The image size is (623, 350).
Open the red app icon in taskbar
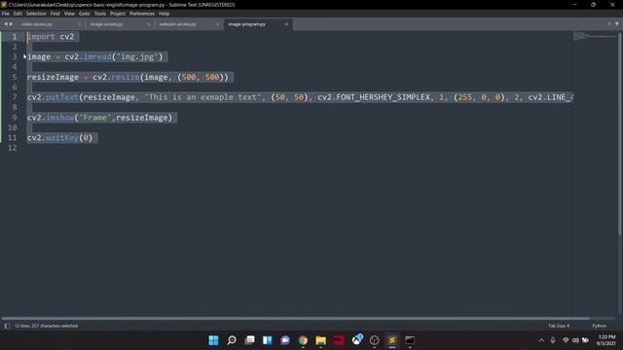click(x=339, y=340)
